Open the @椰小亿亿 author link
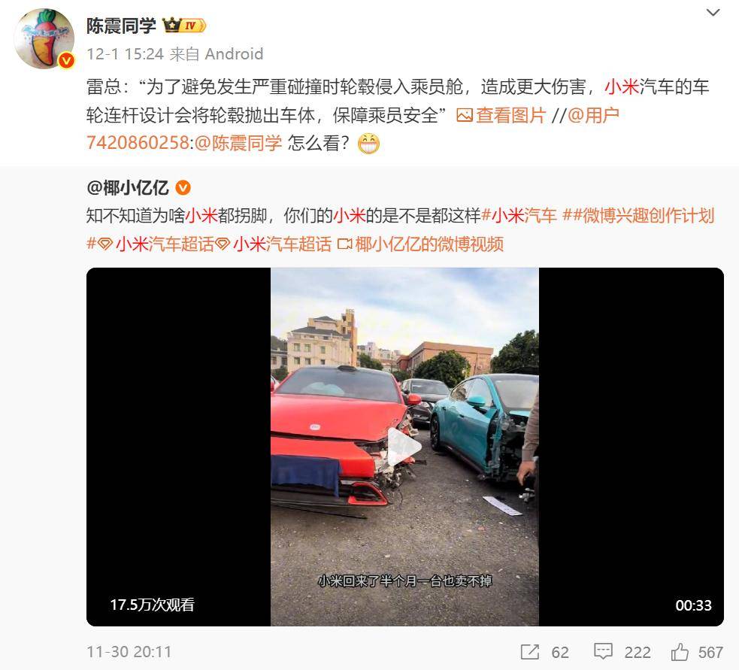The width and height of the screenshot is (739, 670). (128, 188)
